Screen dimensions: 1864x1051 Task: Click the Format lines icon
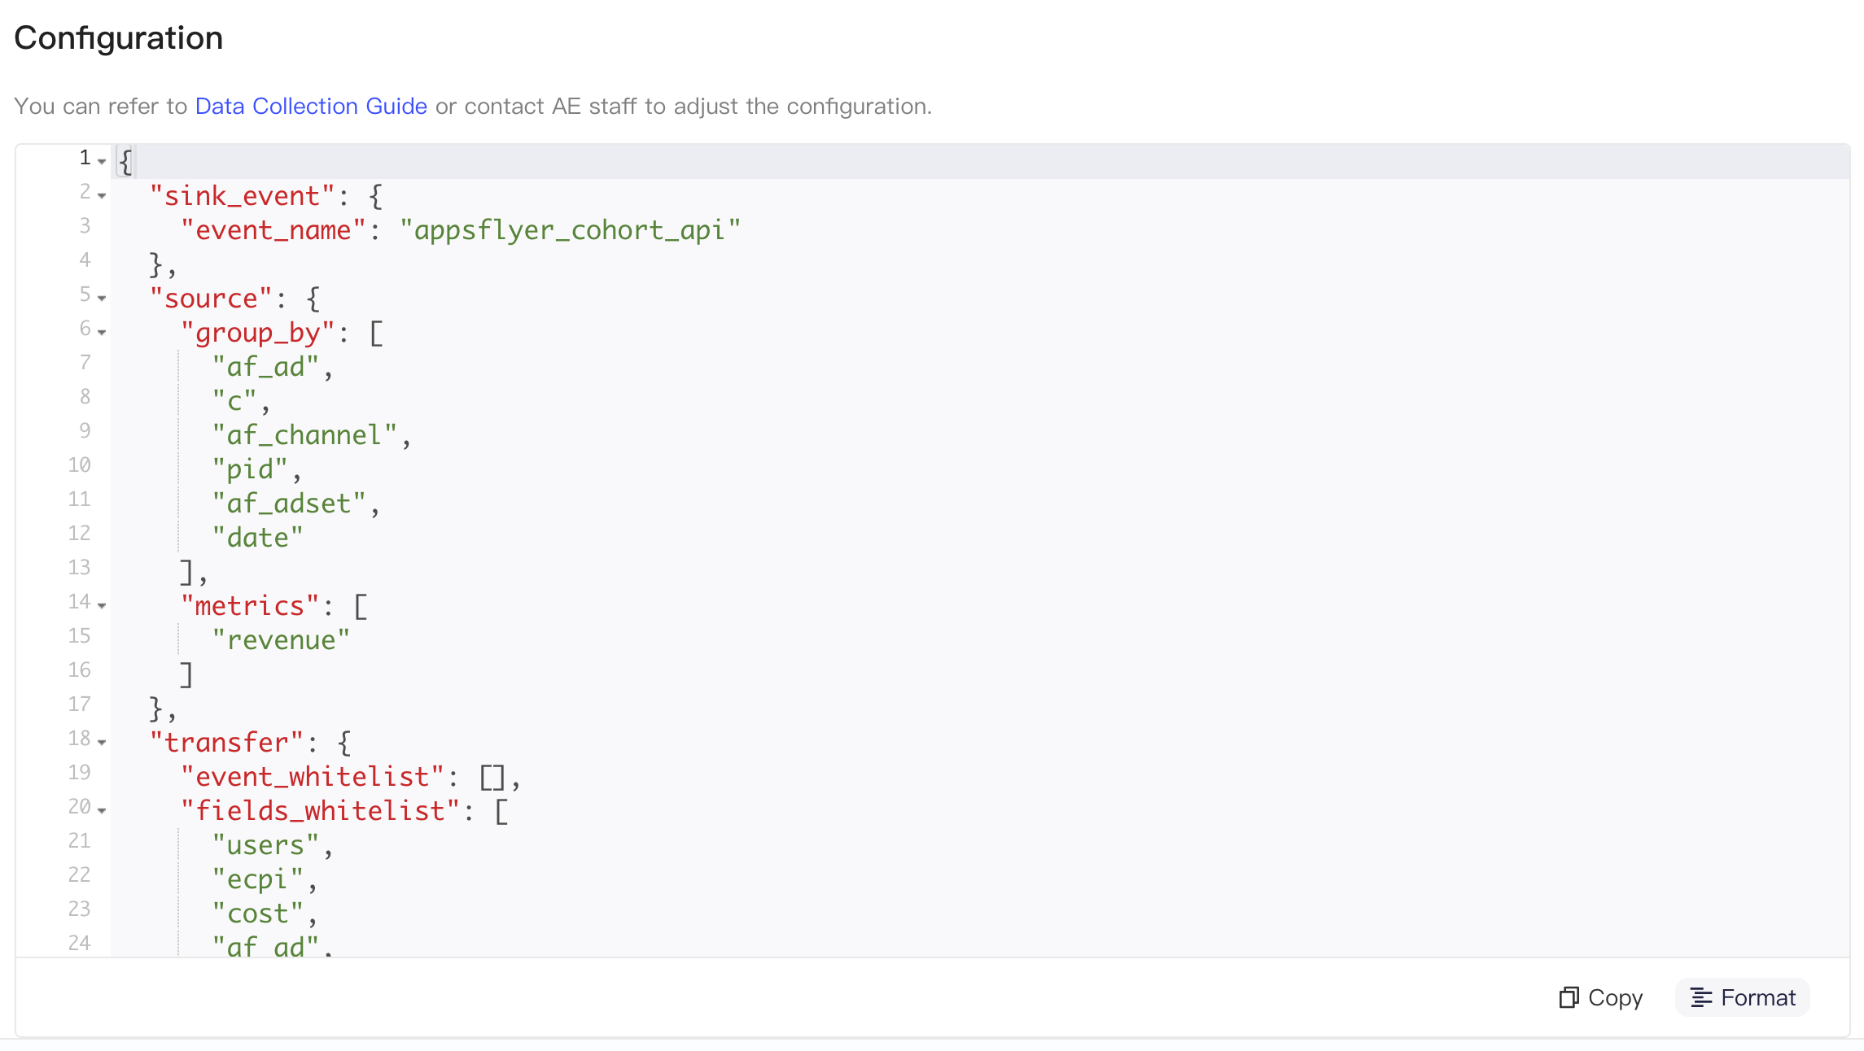pyautogui.click(x=1700, y=997)
